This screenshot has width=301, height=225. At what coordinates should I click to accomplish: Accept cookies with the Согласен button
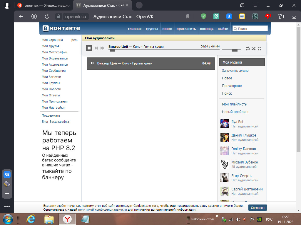tap(257, 208)
